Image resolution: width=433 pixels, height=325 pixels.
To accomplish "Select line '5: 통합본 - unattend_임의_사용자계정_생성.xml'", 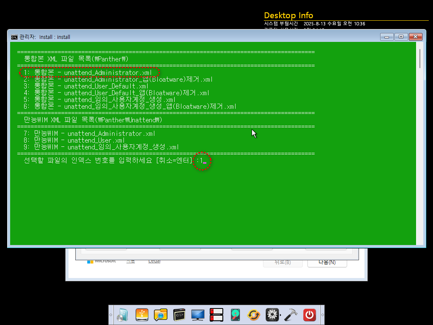I will point(100,100).
